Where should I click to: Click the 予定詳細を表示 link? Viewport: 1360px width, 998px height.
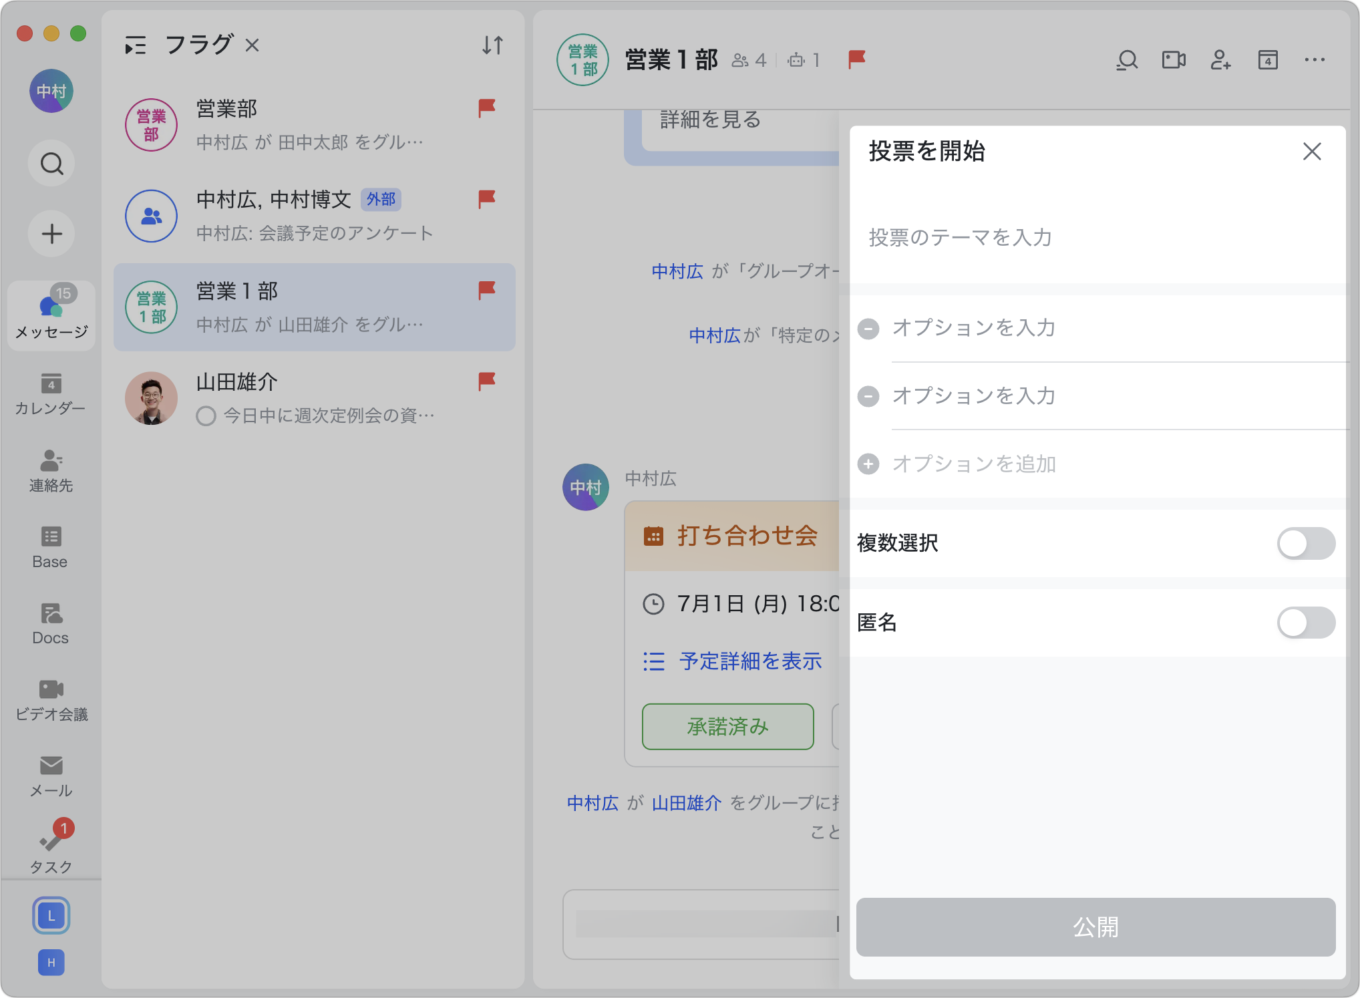750,661
